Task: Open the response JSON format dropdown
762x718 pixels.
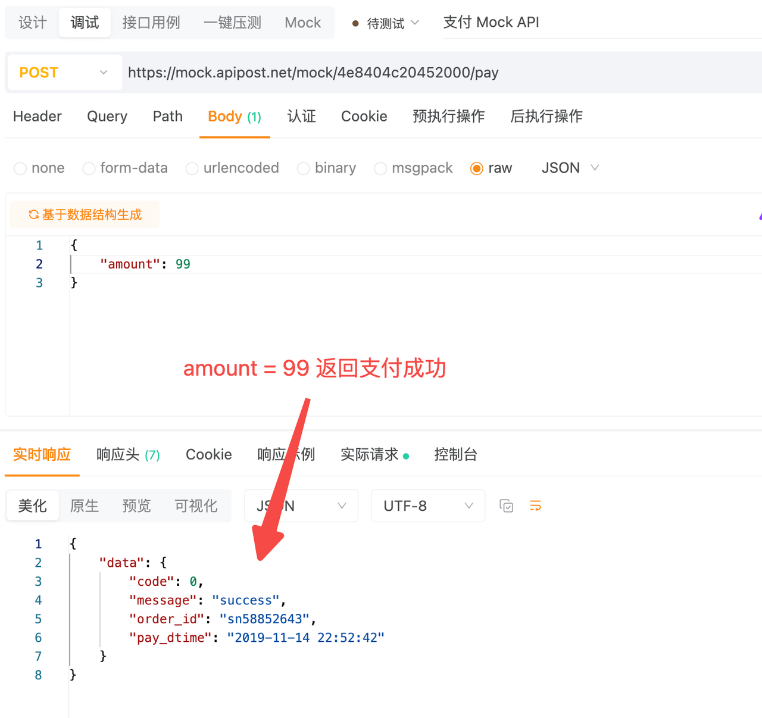Action: (301, 506)
